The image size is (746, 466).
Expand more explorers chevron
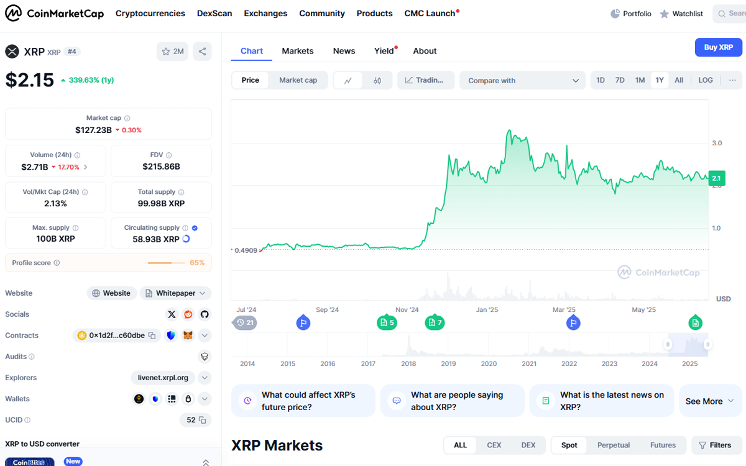[x=205, y=378]
